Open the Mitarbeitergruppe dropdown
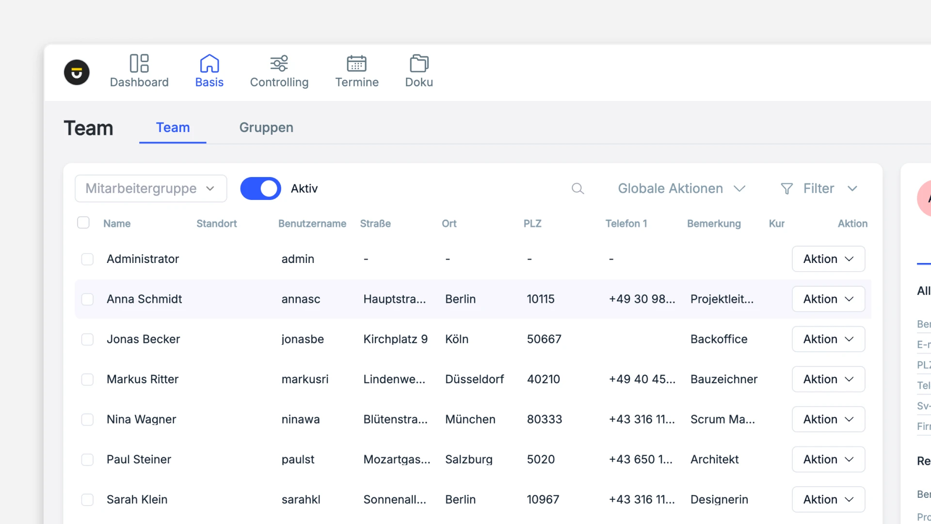931x524 pixels. 151,188
